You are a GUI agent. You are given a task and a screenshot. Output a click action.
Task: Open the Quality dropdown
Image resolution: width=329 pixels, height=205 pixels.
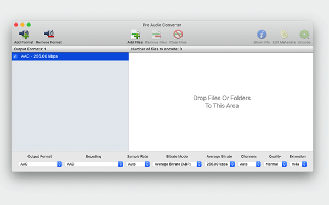[275, 164]
